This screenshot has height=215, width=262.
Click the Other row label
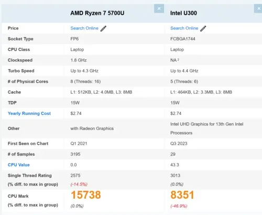14,128
